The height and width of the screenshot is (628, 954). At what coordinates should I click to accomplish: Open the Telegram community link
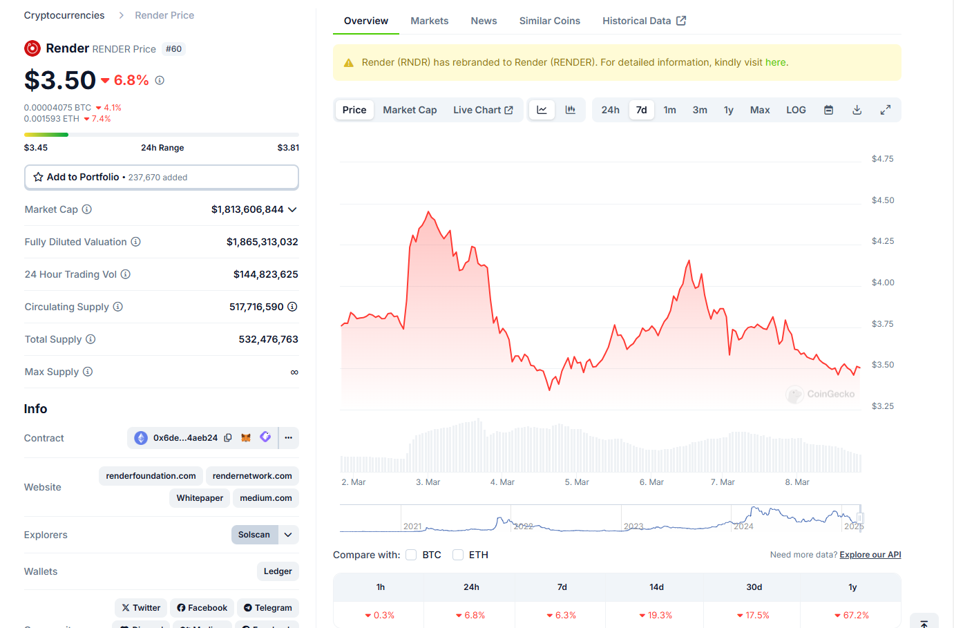tap(268, 608)
